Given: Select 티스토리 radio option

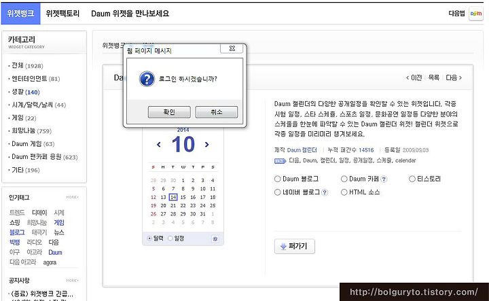Looking at the screenshot, I should point(412,179).
